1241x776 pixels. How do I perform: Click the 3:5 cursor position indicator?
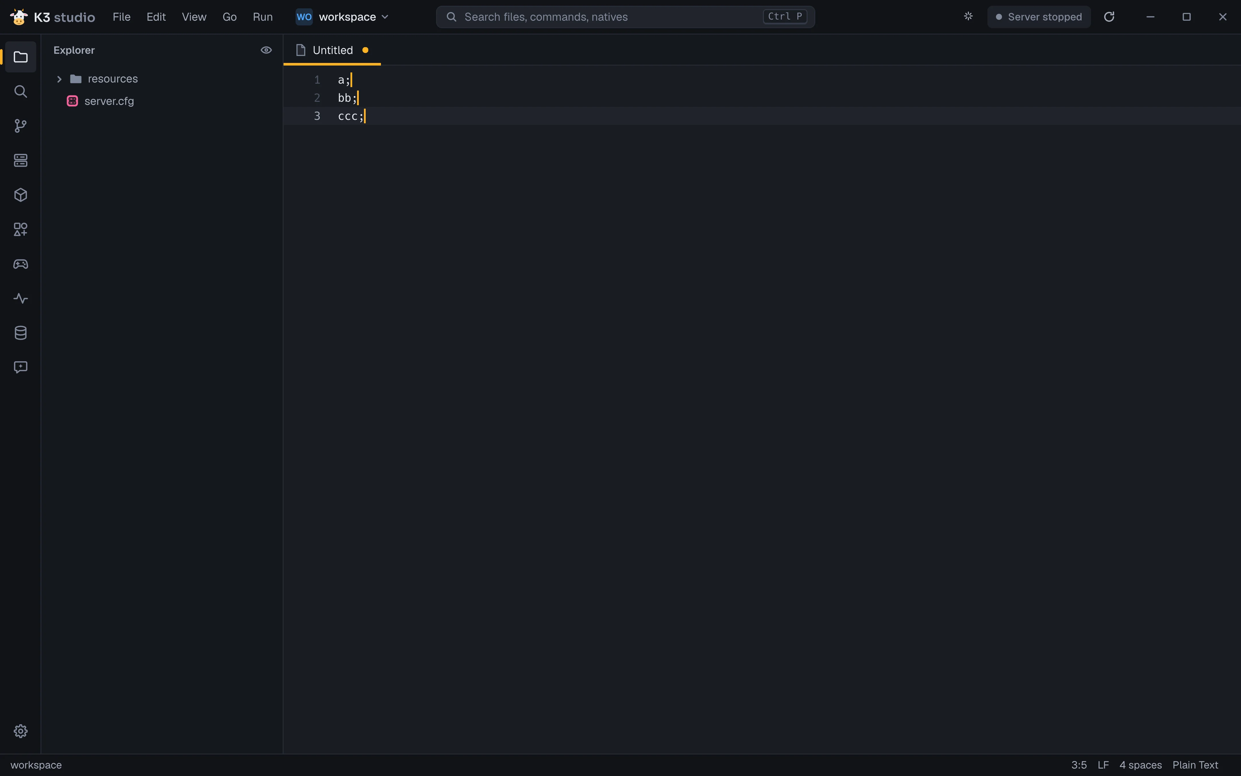(x=1079, y=765)
